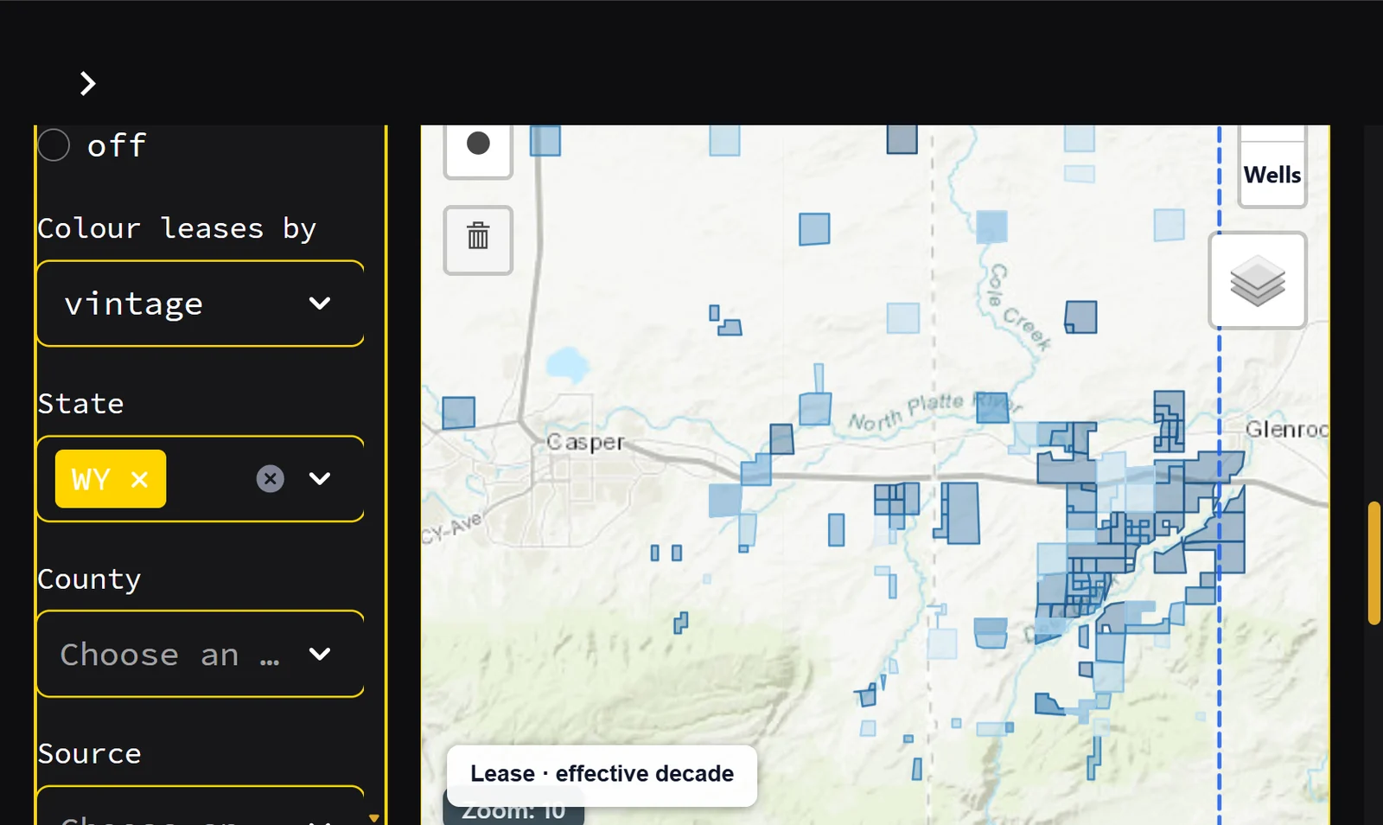Click the 'vintage' value text
The height and width of the screenshot is (825, 1383).
coord(134,304)
